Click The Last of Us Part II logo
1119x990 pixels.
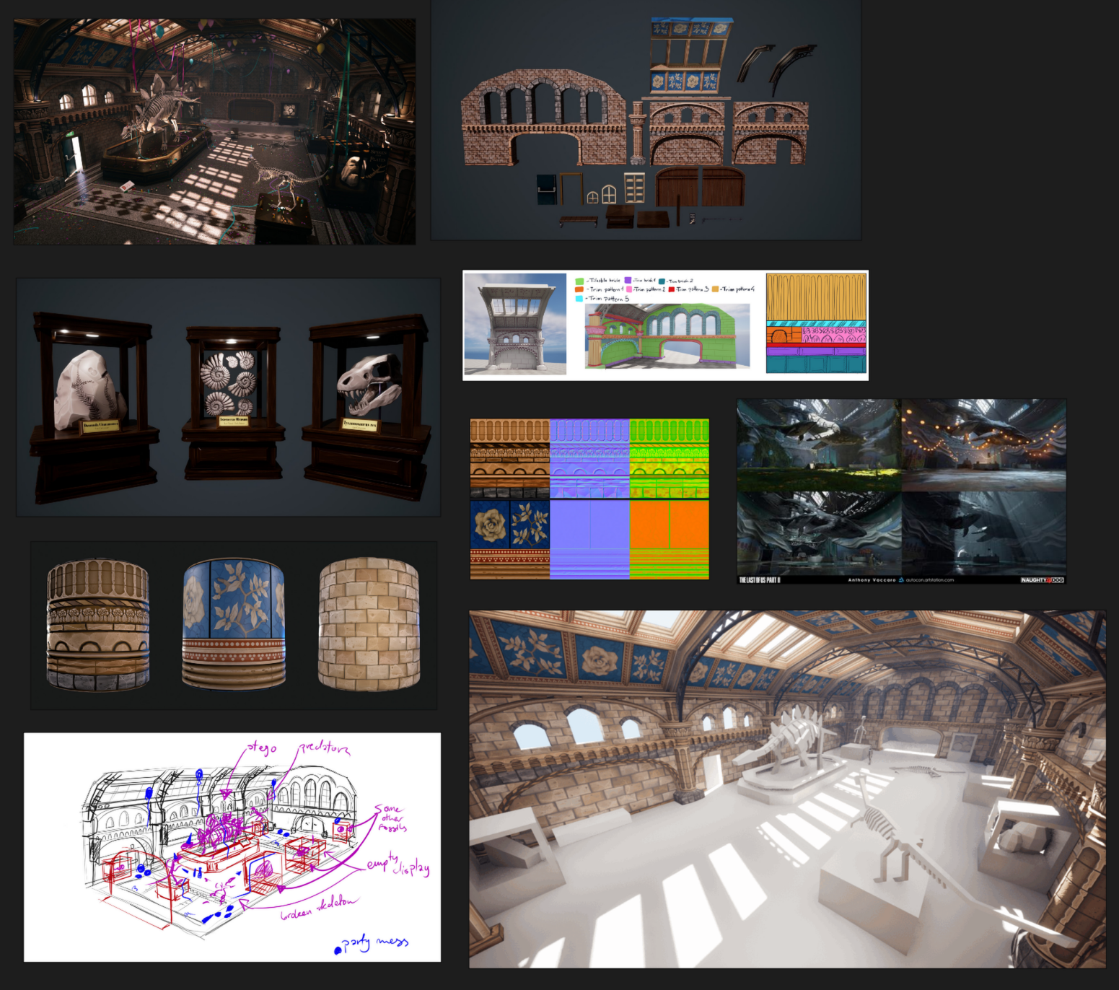(760, 579)
